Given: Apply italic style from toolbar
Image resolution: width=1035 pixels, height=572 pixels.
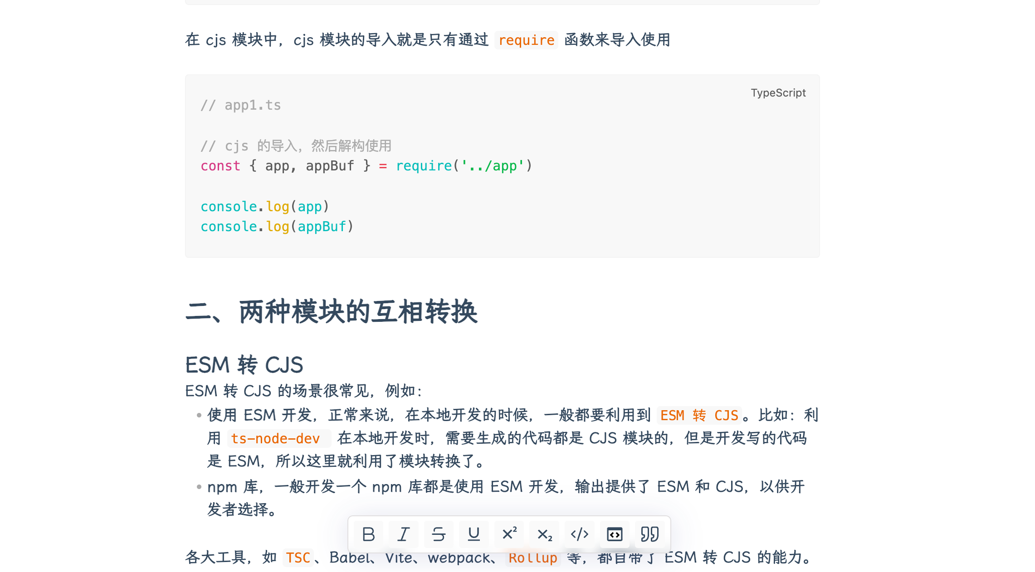Looking at the screenshot, I should point(403,534).
